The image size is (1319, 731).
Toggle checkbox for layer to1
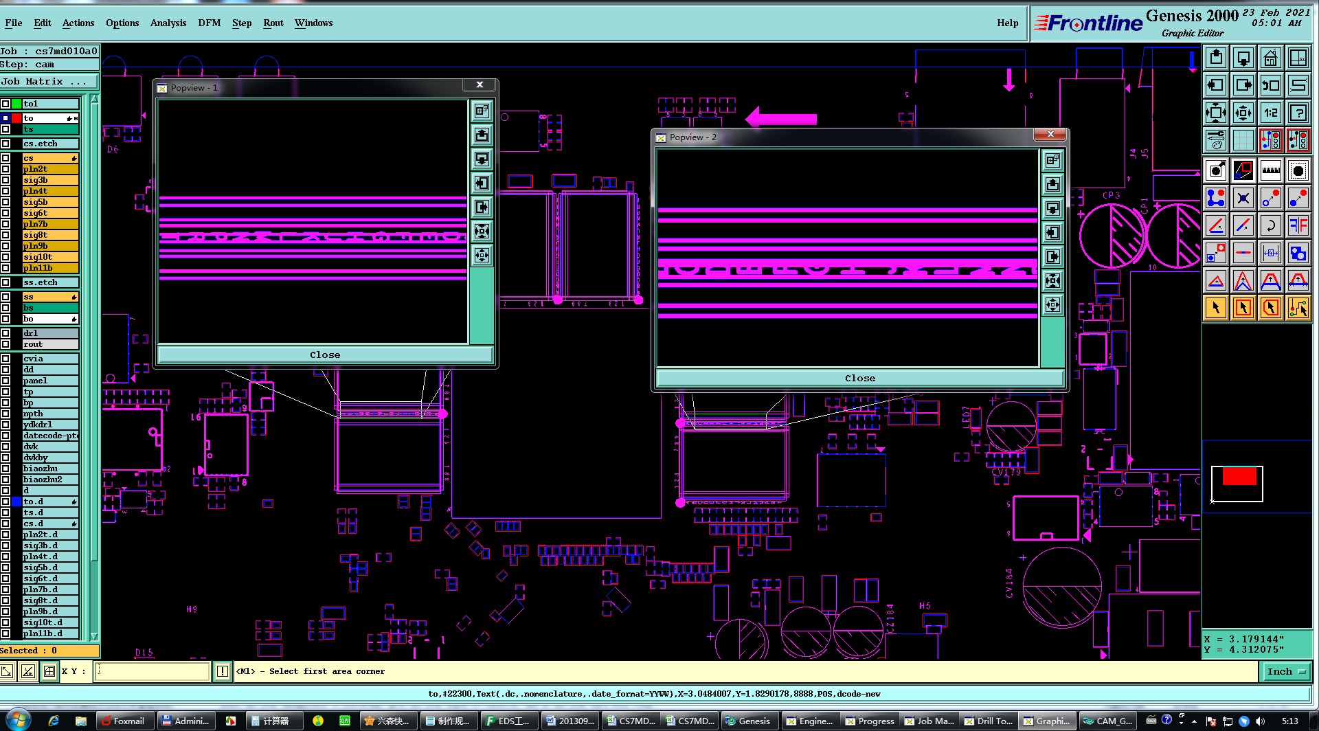click(5, 104)
